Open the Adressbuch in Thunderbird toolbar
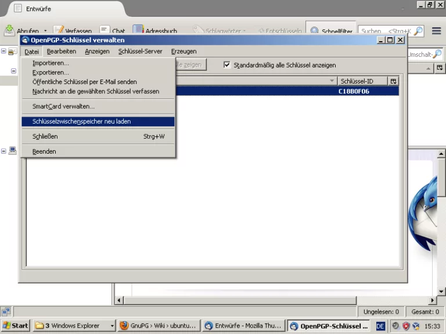The image size is (446, 334). point(155,30)
